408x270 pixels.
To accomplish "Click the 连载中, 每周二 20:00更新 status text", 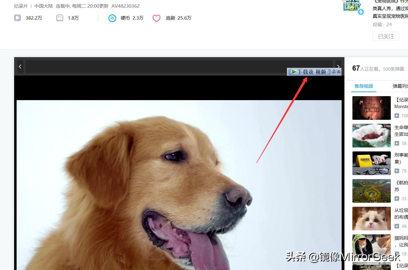I will coord(82,6).
